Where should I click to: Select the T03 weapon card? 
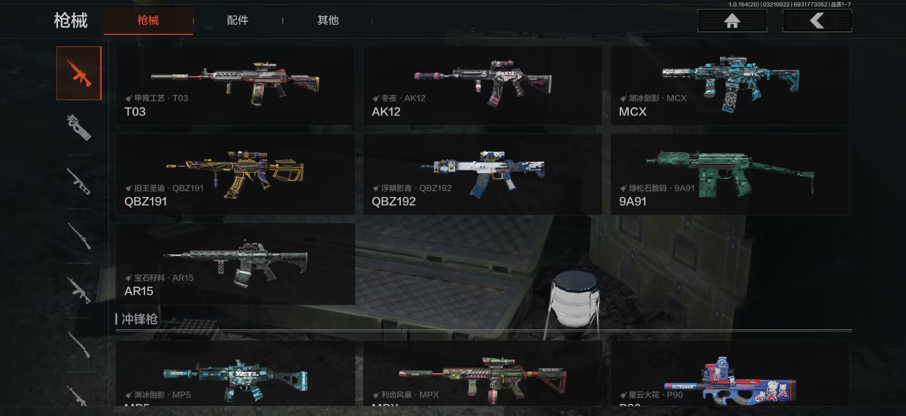[235, 85]
